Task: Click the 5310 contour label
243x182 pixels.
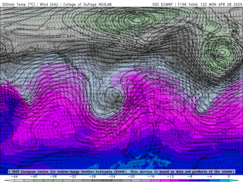Action: coord(188,32)
